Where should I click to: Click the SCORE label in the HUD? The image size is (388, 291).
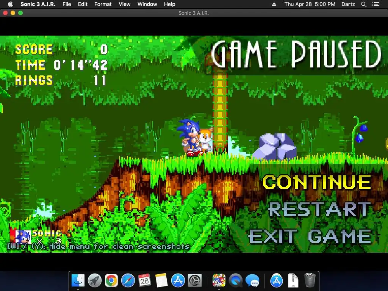(34, 49)
